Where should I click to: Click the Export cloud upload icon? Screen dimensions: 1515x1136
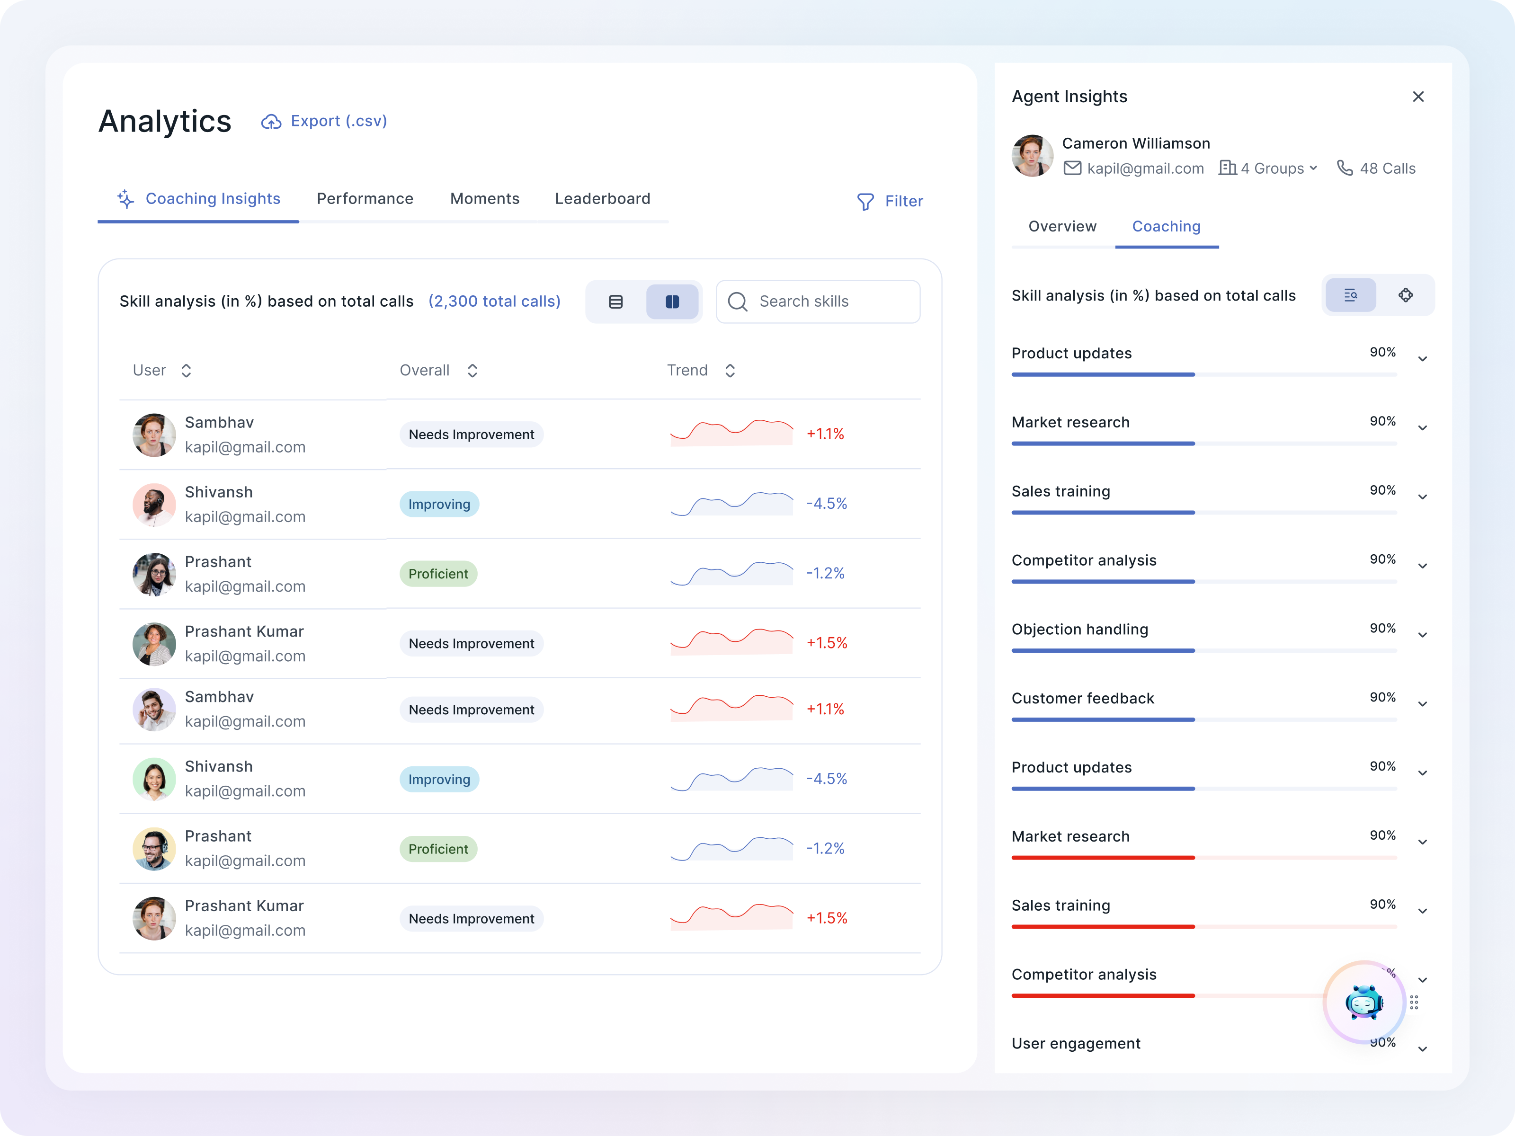point(271,122)
